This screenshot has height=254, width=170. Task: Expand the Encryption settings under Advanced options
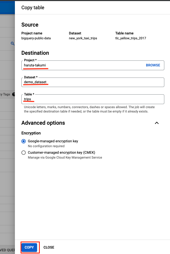click(157, 123)
